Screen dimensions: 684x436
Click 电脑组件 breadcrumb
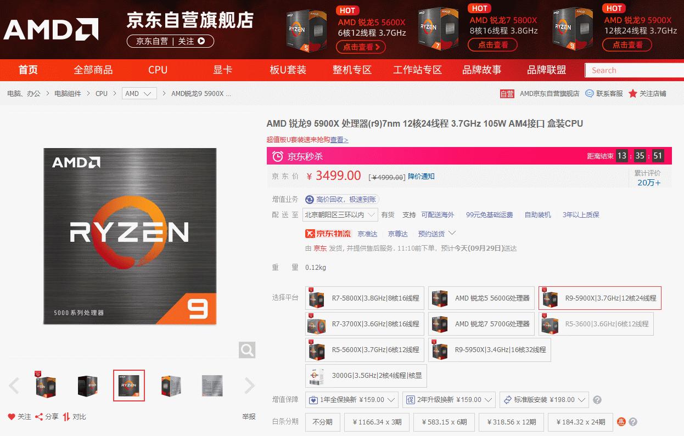click(x=68, y=94)
